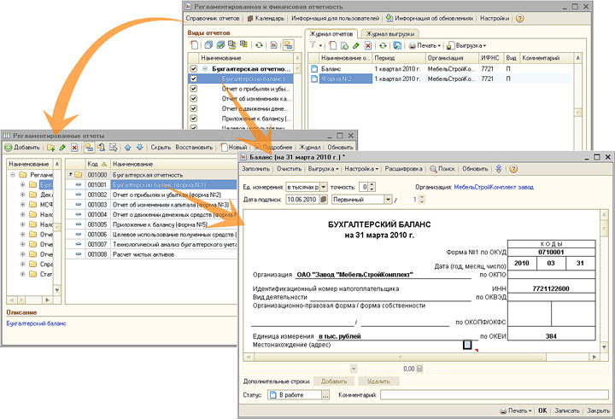Open the Выгрузка dropdown in Баланс toolbar

tap(323, 169)
